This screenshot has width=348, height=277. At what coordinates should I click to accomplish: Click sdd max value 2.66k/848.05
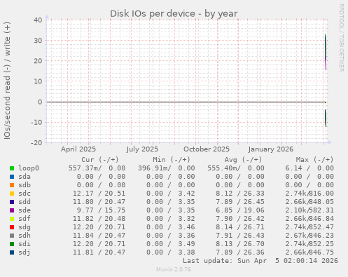(x=309, y=202)
